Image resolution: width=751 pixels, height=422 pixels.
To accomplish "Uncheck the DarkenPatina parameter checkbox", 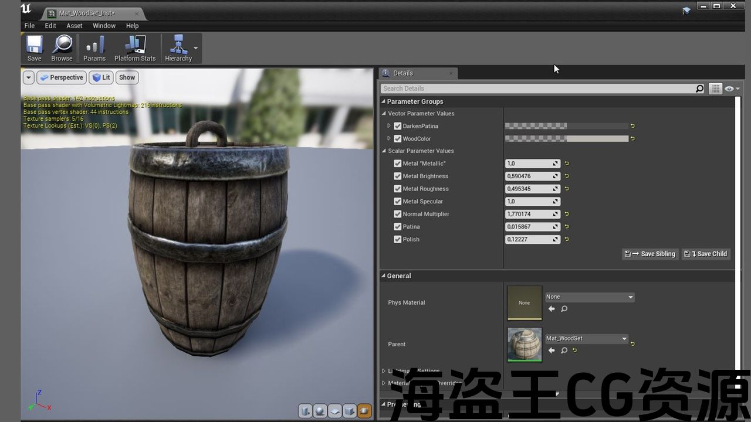I will tap(398, 126).
